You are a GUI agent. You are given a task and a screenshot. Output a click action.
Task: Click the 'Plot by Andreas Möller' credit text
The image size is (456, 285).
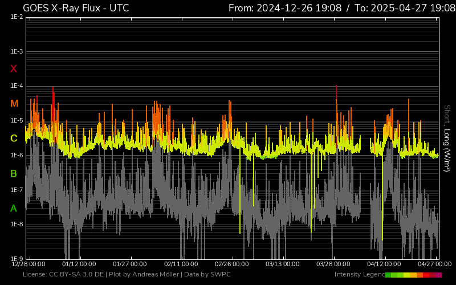[144, 275]
